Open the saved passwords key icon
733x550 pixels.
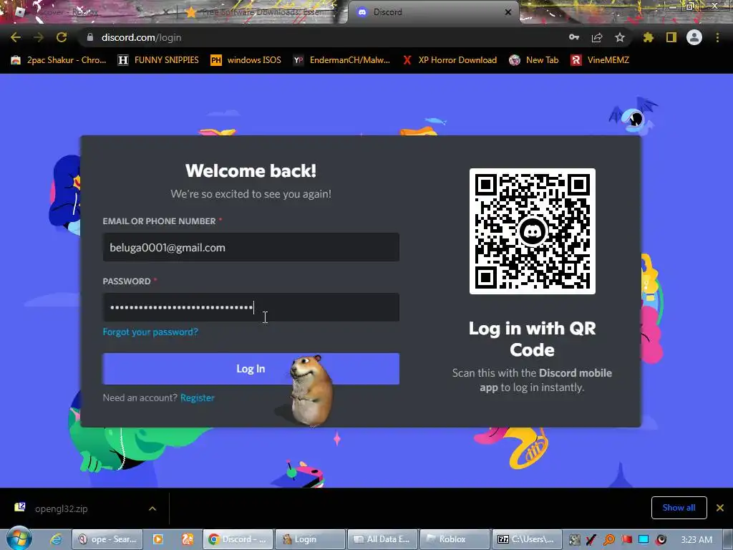click(574, 37)
